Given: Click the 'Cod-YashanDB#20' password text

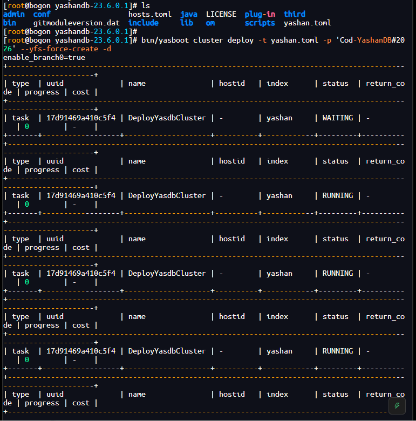Looking at the screenshot, I should coord(372,40).
